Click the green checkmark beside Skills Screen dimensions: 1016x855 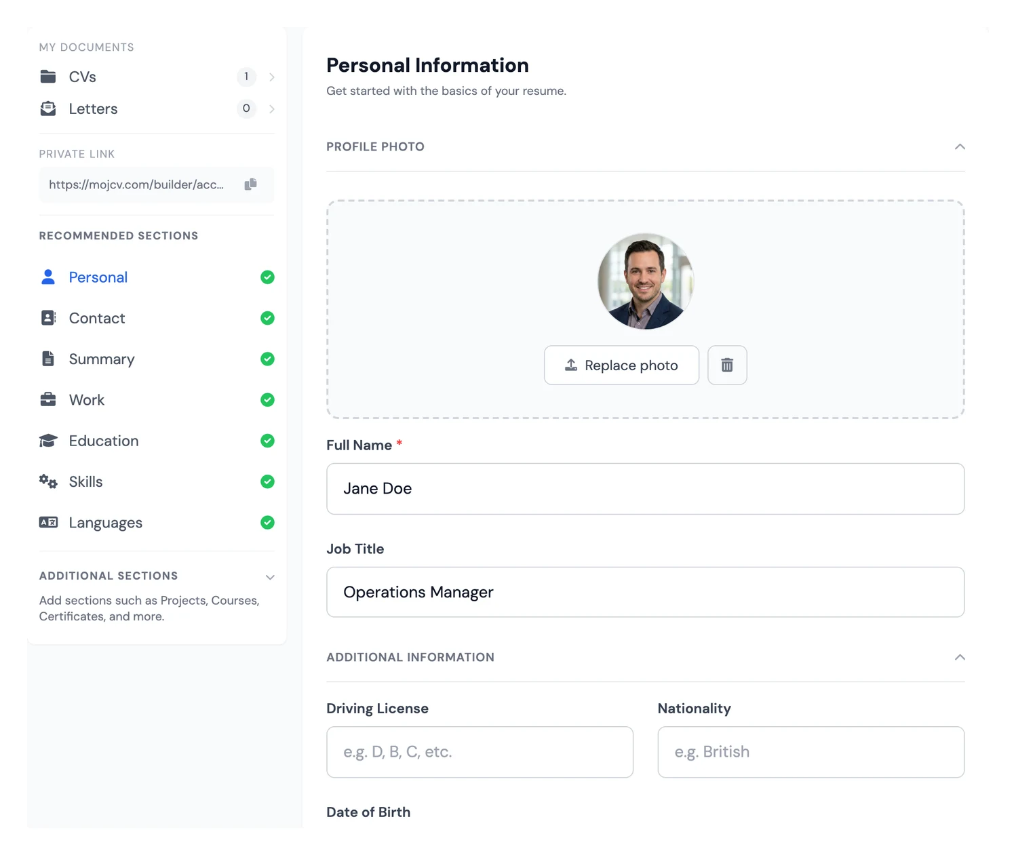coord(268,481)
